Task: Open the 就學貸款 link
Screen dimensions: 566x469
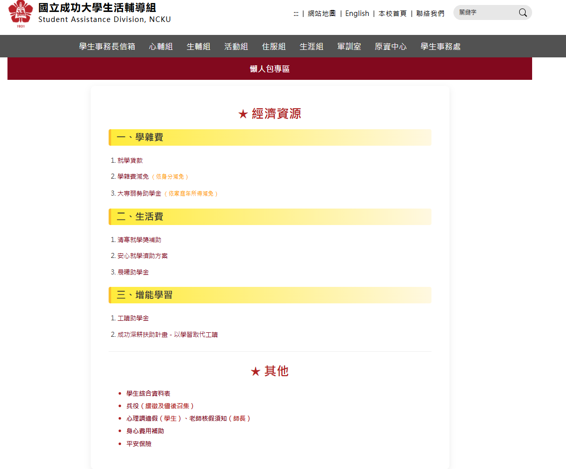Action: coord(130,161)
